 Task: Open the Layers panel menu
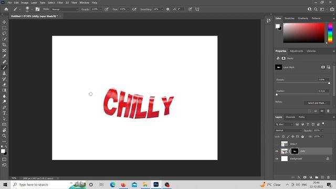coord(334,117)
